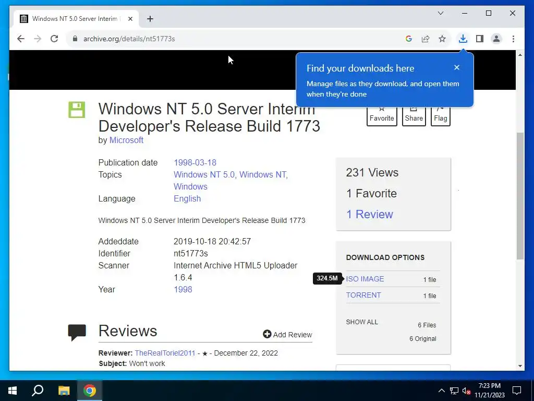Open Windows taskbar search

(38, 391)
